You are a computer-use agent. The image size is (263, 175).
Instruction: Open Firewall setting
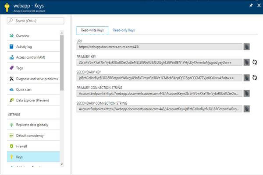click(x=33, y=146)
